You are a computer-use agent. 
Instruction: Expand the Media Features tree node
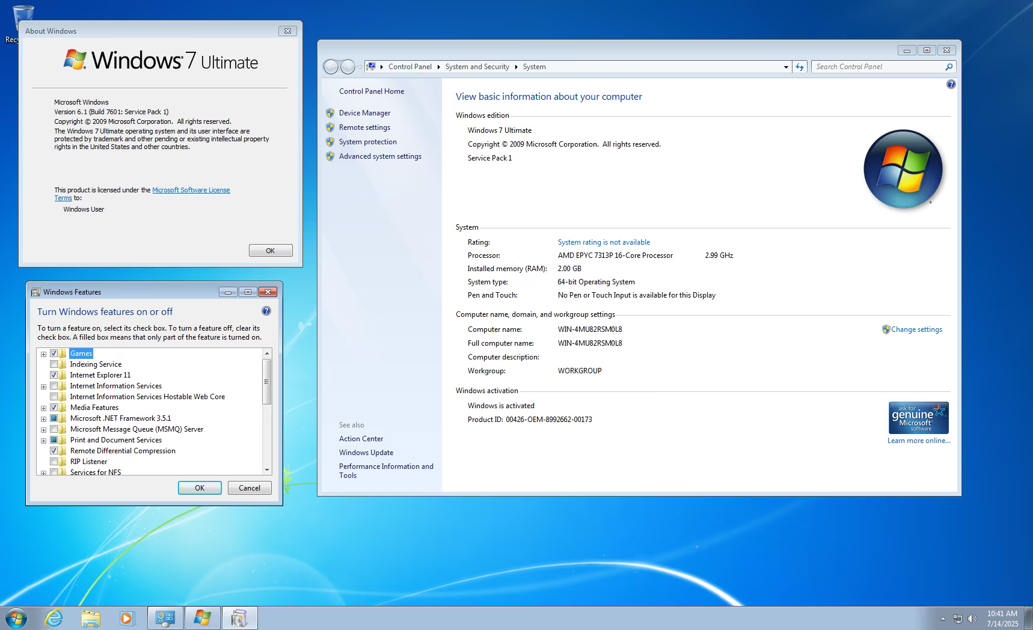43,408
